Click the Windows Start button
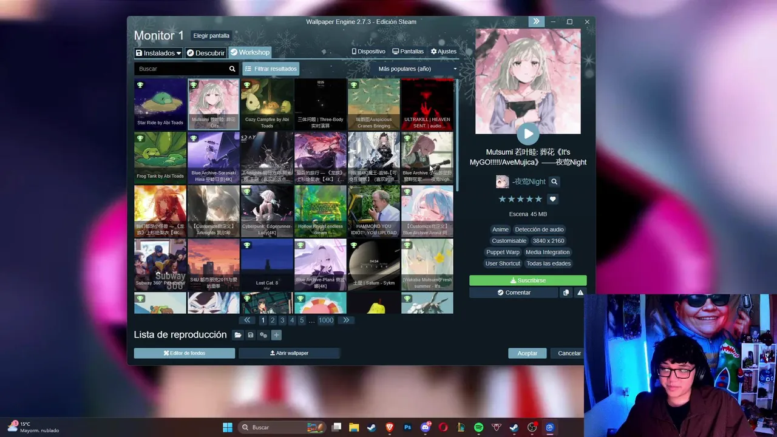 pos(227,427)
